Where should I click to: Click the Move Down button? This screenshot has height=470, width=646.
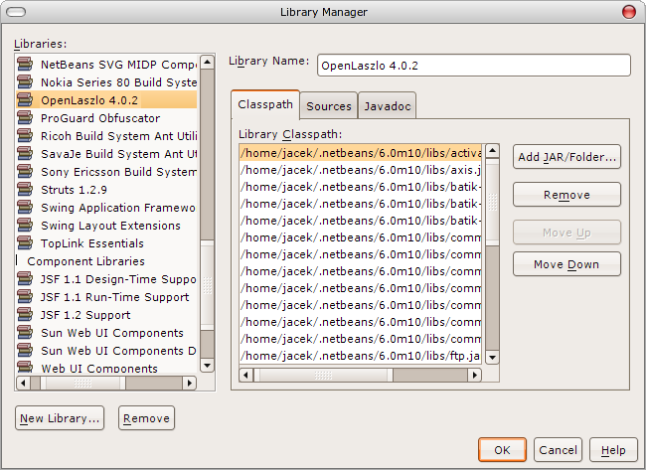tap(566, 264)
